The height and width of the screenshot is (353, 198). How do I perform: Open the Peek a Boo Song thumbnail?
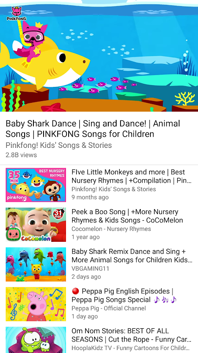(36, 225)
